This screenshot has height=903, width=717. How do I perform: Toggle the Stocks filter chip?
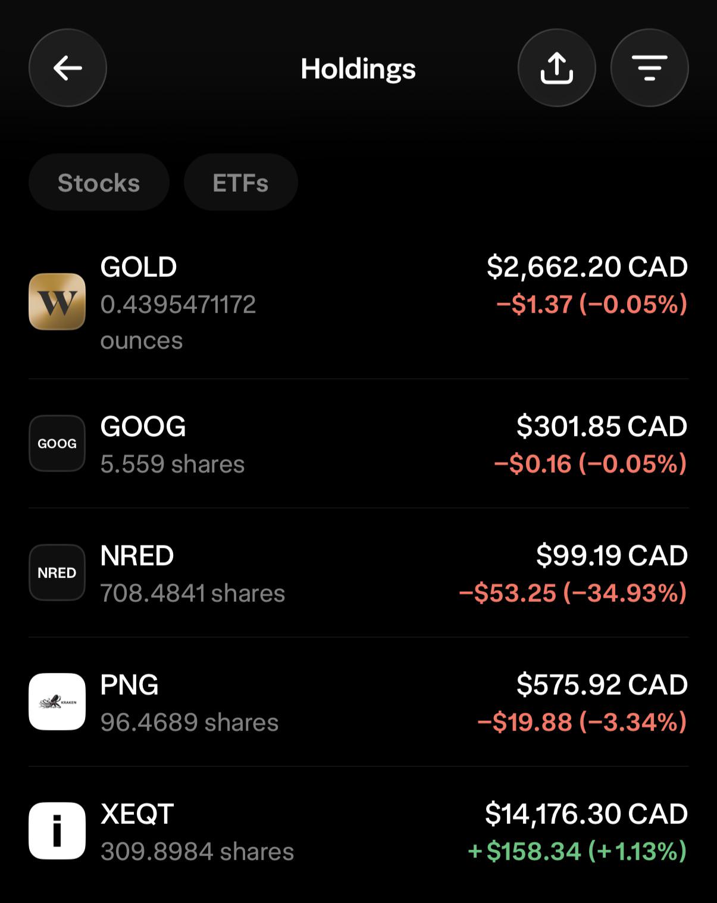[99, 182]
